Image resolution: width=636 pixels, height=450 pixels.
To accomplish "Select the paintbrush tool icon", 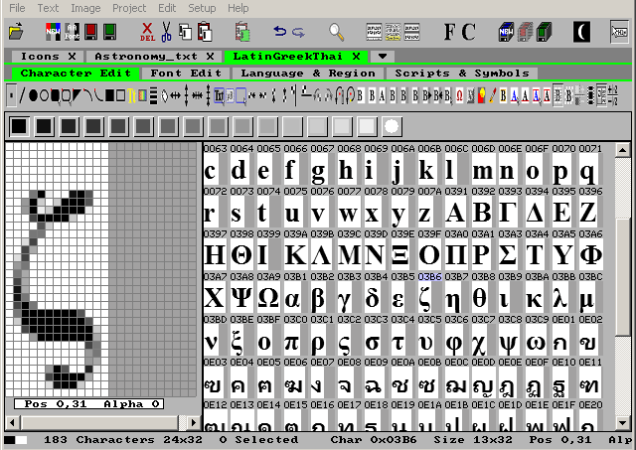I will pos(493,95).
